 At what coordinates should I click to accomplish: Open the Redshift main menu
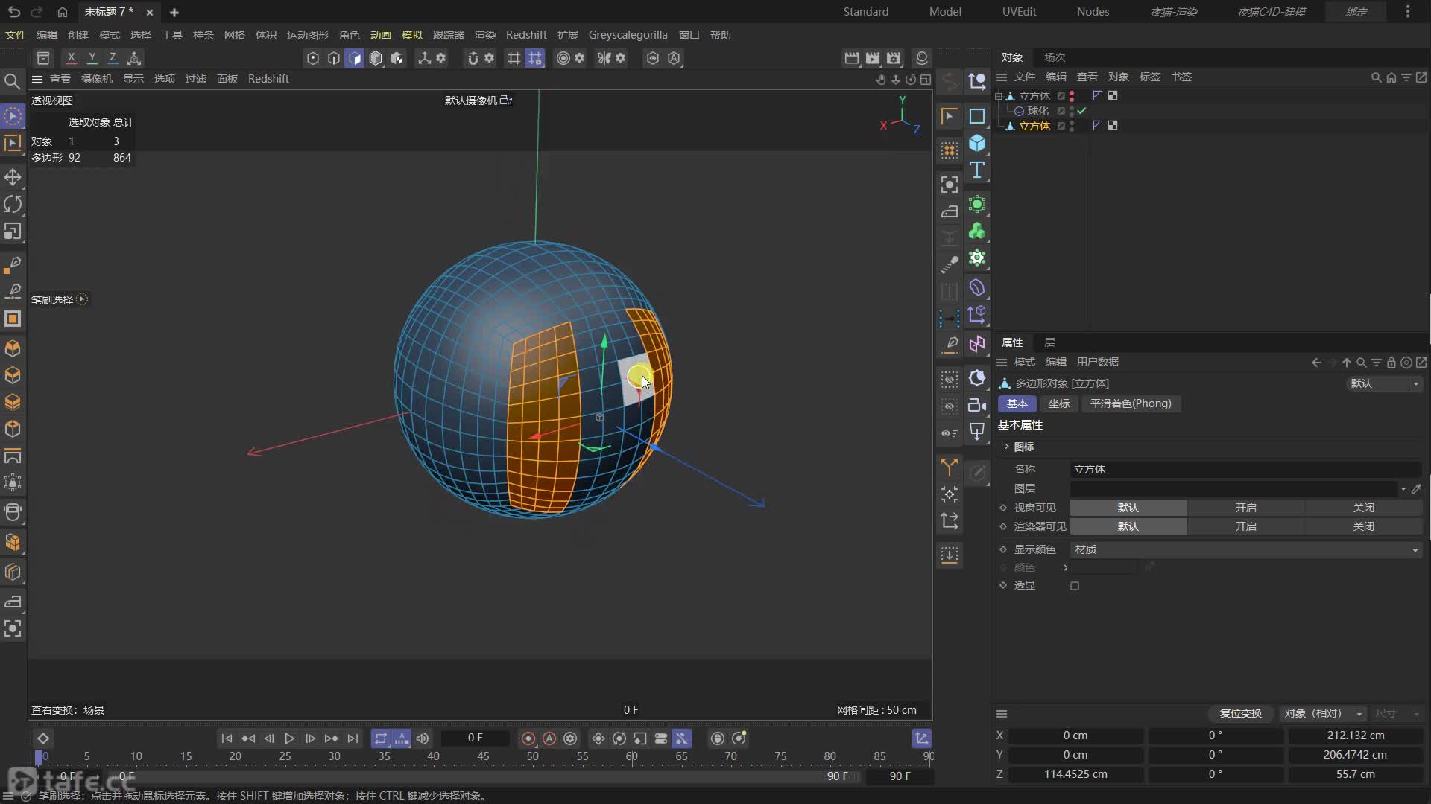(525, 35)
